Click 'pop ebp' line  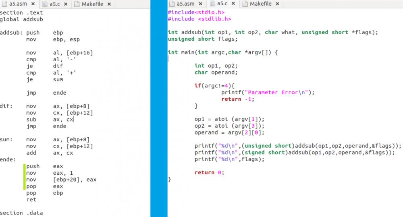coord(44,193)
